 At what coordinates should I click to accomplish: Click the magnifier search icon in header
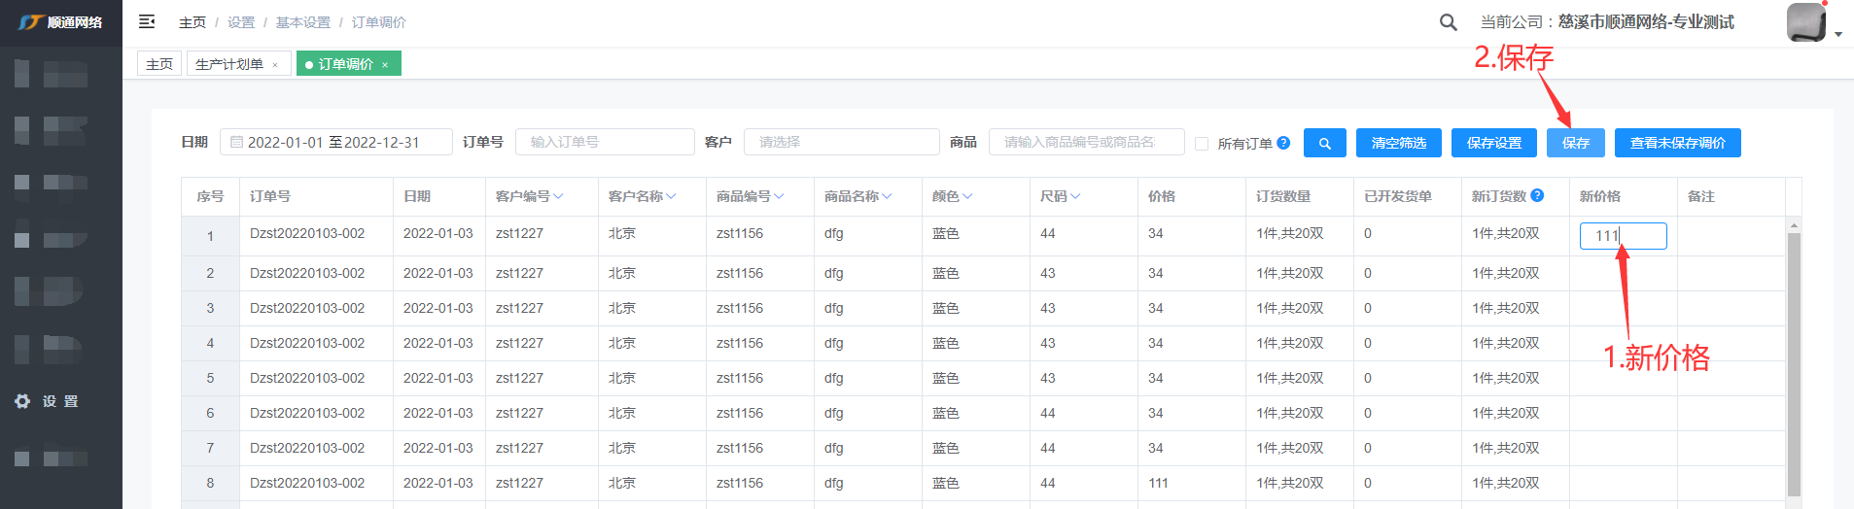click(x=1448, y=22)
